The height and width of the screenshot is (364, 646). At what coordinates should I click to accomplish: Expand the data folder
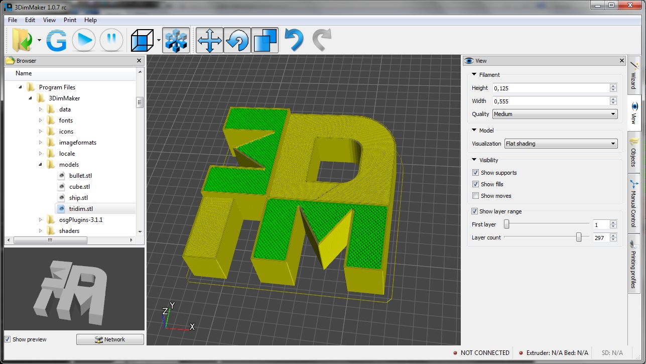point(41,109)
